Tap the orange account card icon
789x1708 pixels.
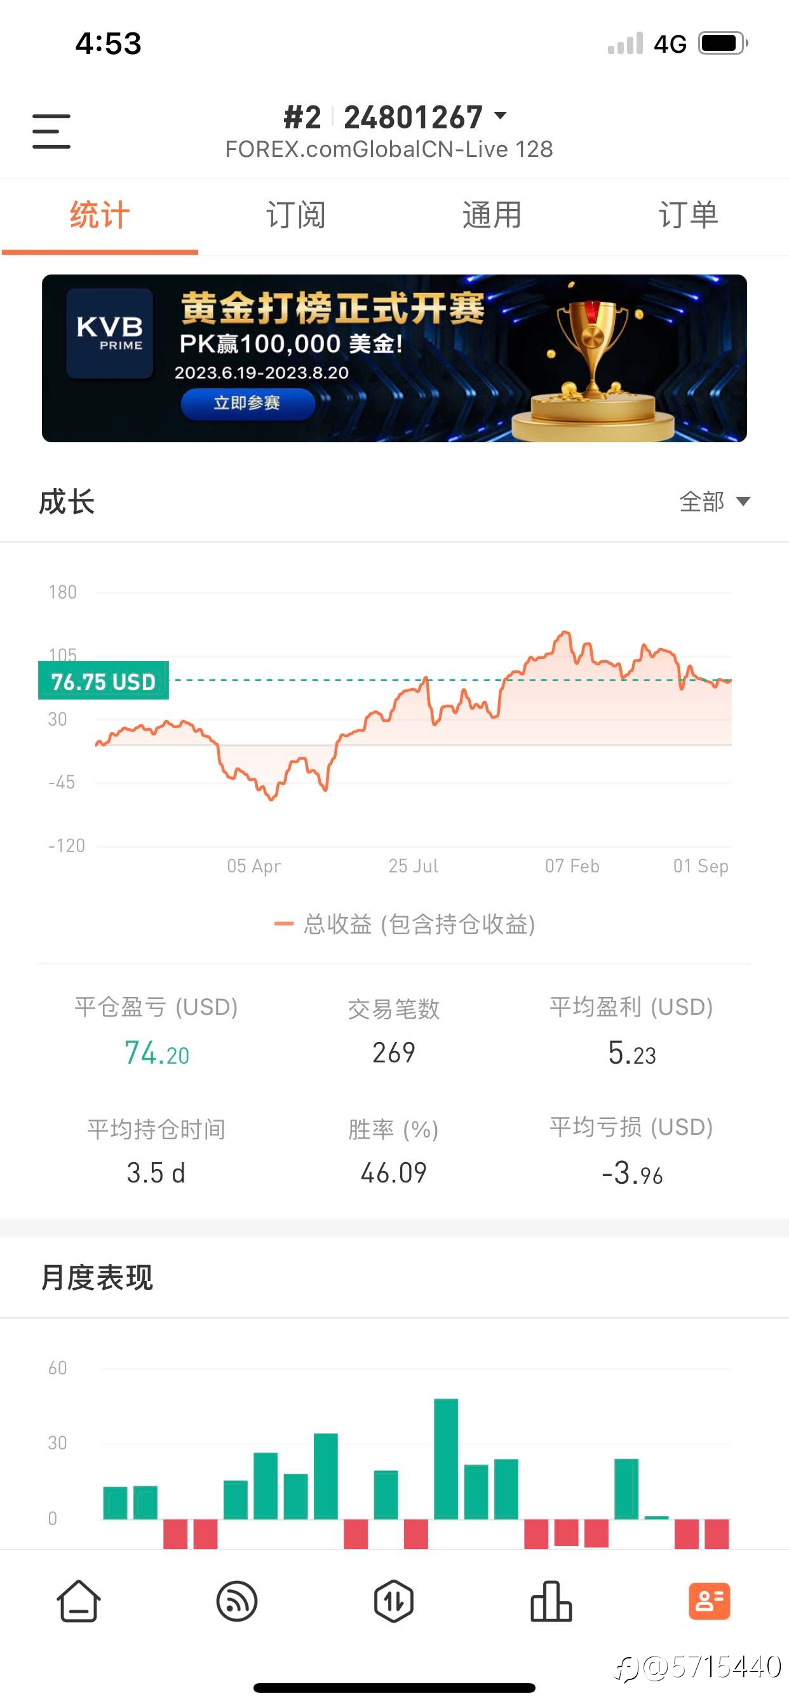(709, 1601)
